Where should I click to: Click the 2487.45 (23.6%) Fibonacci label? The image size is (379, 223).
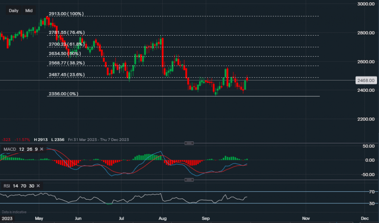pyautogui.click(x=66, y=75)
